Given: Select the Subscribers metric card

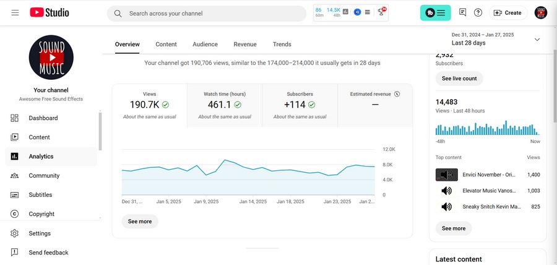Looking at the screenshot, I should click(300, 105).
